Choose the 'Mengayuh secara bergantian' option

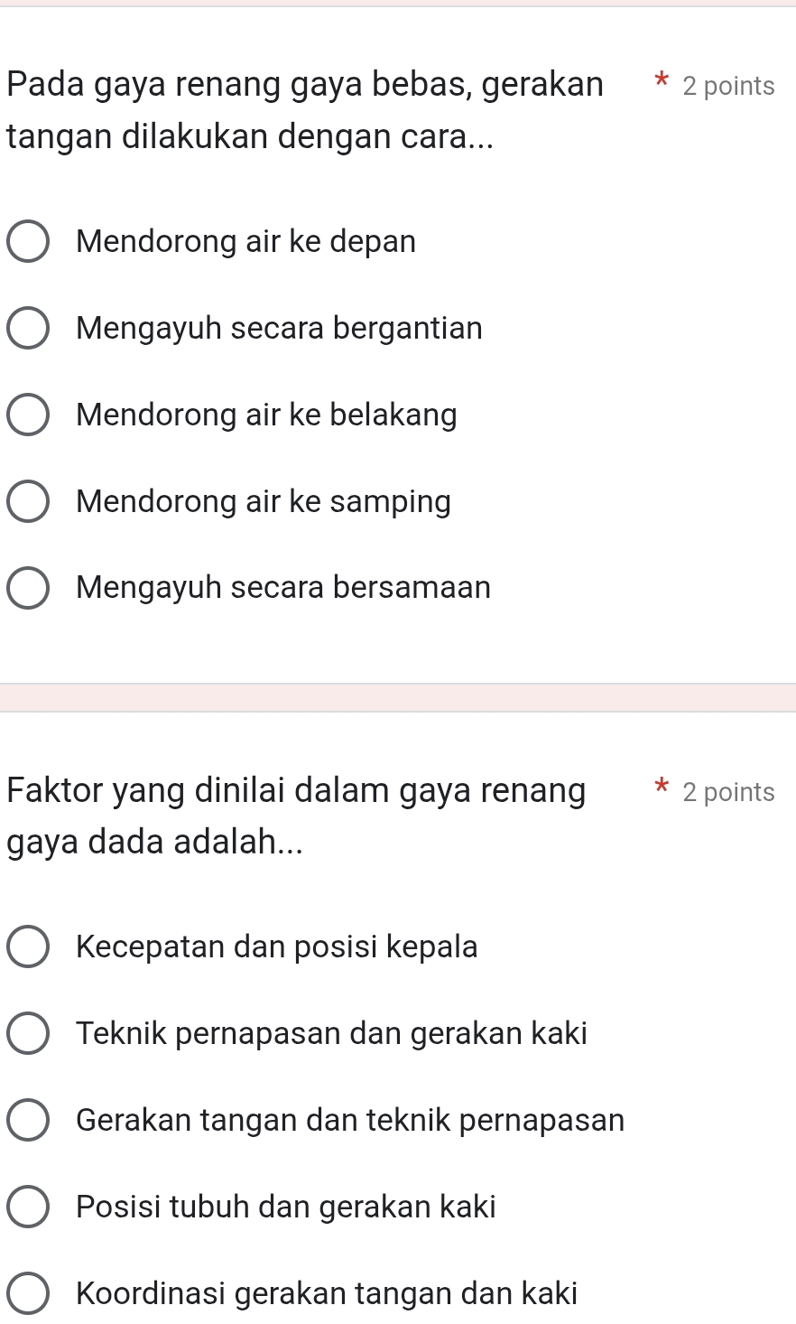point(29,329)
